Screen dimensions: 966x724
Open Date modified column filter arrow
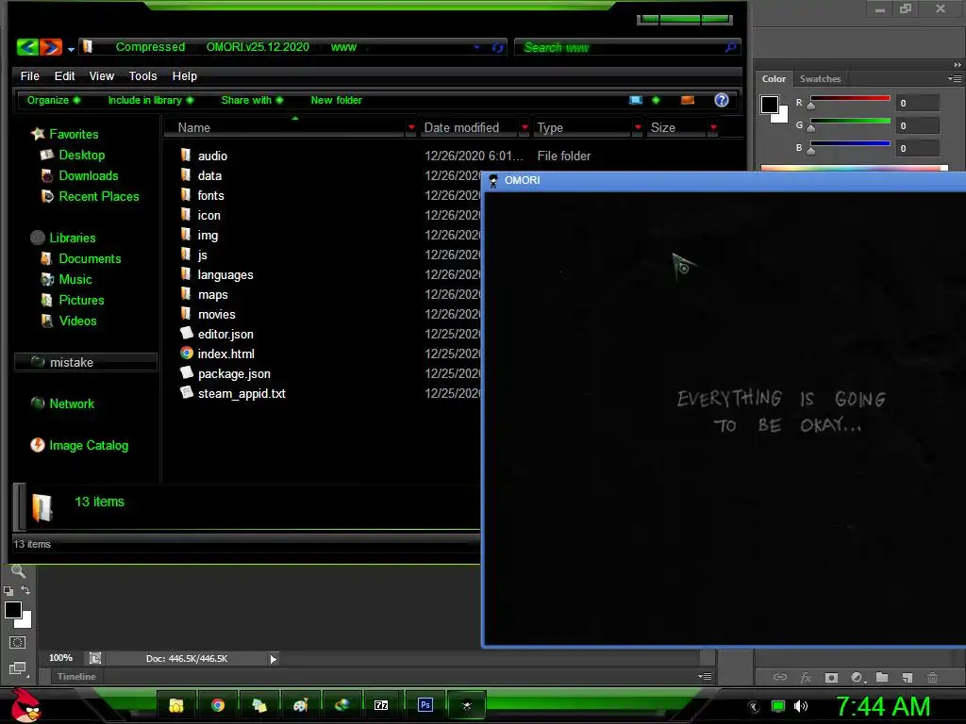tap(525, 127)
